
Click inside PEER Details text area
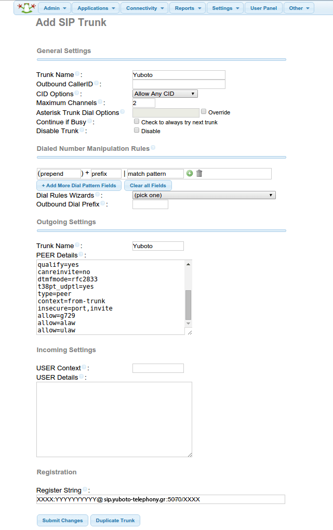(111, 298)
